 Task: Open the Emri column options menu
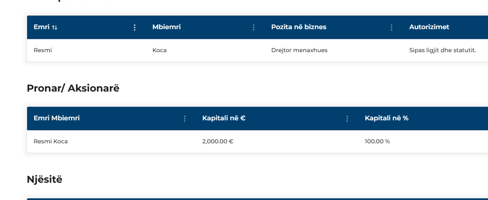tap(135, 28)
